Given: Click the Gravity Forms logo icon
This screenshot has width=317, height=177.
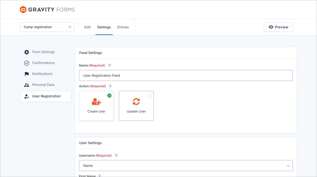Looking at the screenshot, I should click(x=23, y=10).
